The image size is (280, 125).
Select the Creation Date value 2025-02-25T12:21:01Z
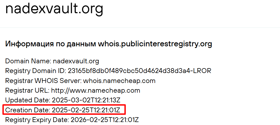pos(88,110)
